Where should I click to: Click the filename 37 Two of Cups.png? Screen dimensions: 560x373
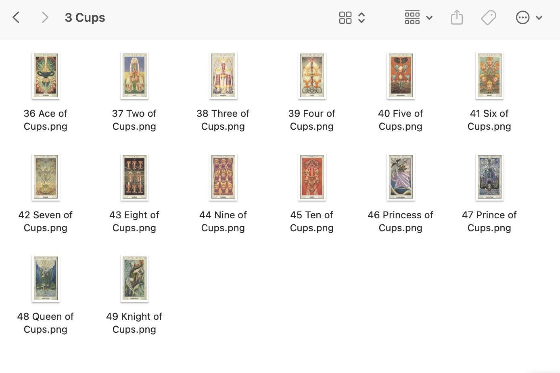pos(134,120)
